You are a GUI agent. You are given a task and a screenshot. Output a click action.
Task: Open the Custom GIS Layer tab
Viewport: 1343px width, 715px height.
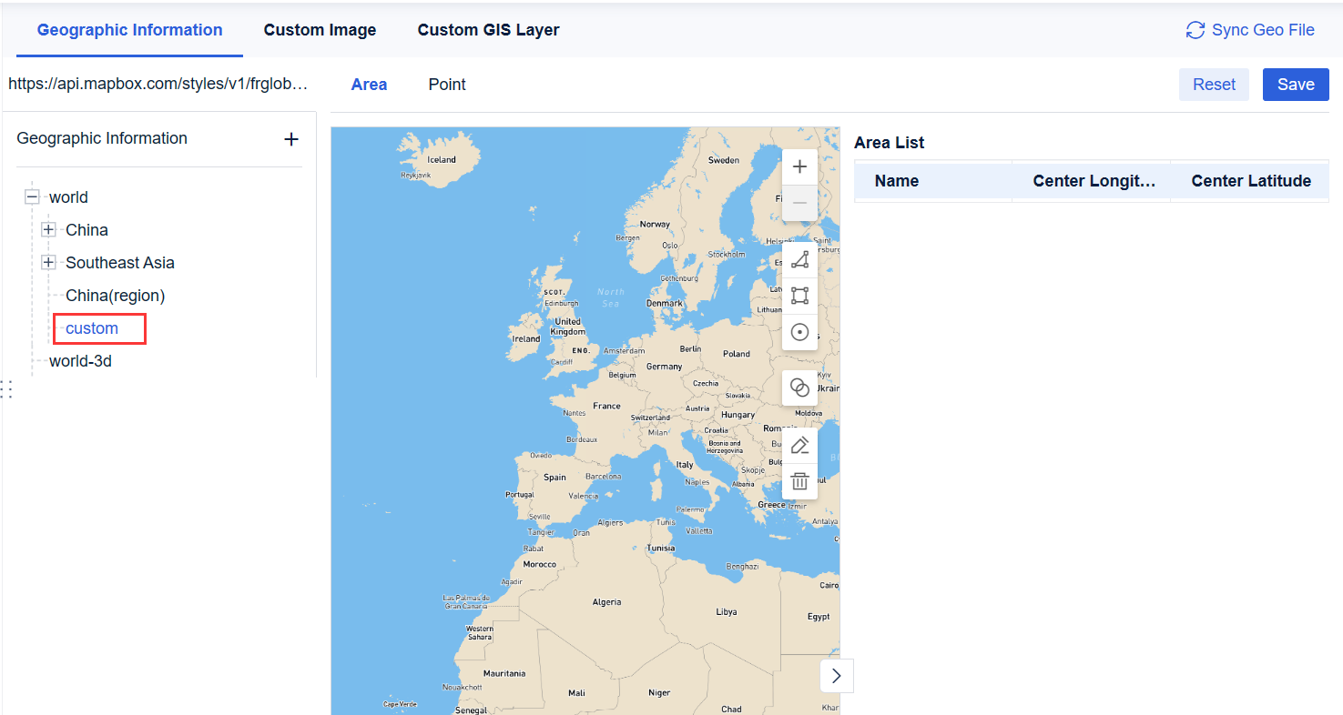(488, 29)
